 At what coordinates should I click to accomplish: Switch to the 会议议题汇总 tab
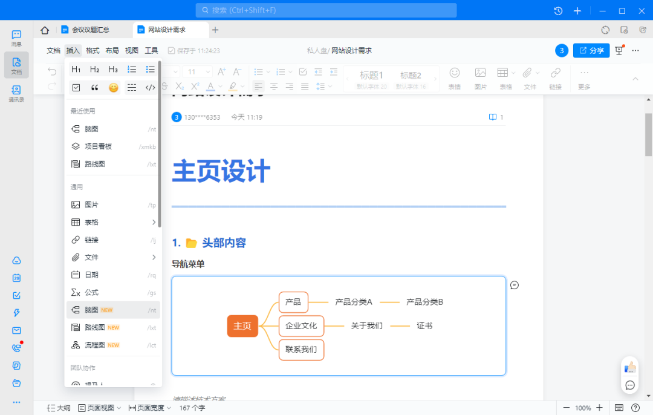[90, 30]
